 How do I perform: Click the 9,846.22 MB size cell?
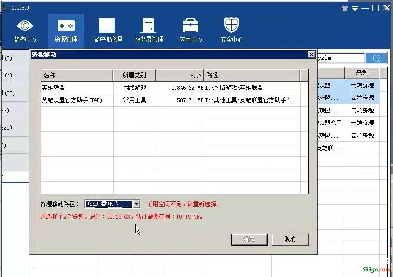[187, 88]
